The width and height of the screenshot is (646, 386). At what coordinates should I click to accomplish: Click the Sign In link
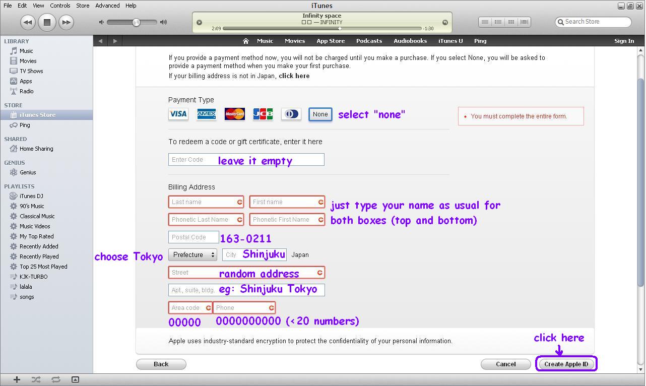624,41
